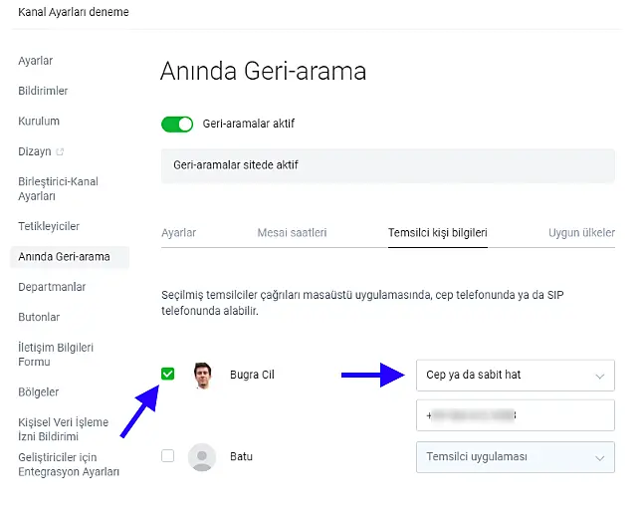
Task: Go to the Uygun ülkeler tab
Action: [581, 233]
